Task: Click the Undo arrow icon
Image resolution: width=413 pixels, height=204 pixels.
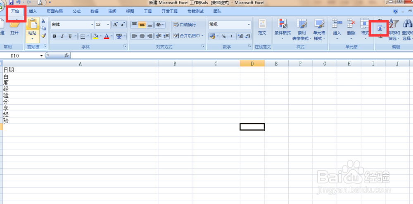Action: [x=18, y=2]
